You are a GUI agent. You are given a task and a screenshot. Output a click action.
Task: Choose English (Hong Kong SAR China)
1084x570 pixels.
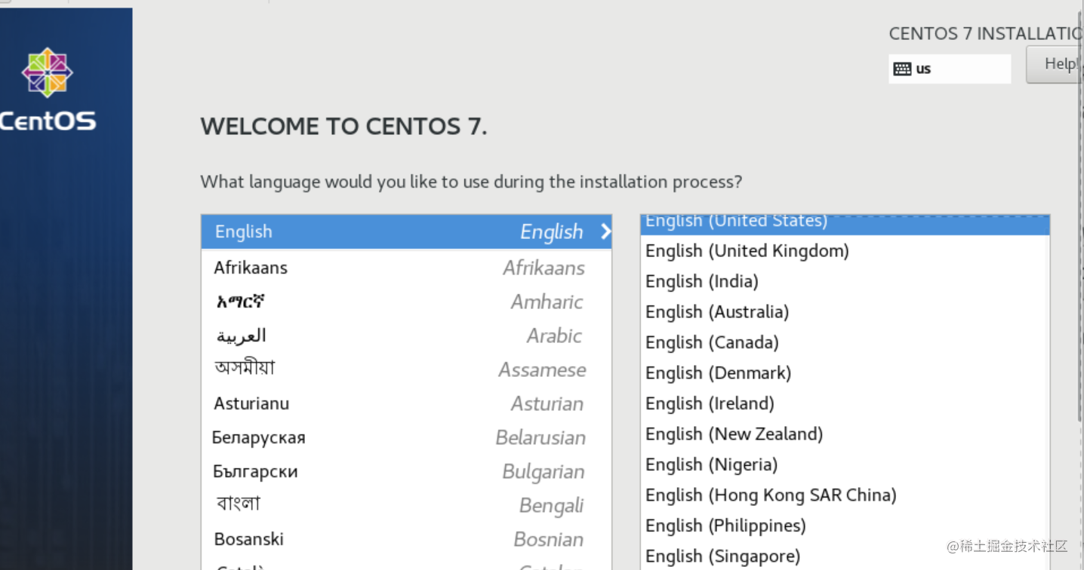tap(845, 495)
